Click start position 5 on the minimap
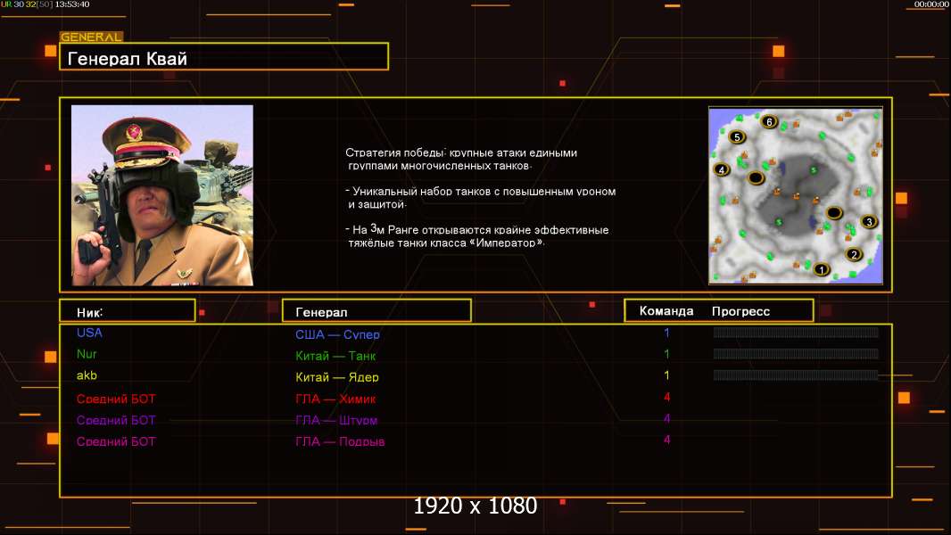Screen dimensions: 951x535 pos(737,137)
